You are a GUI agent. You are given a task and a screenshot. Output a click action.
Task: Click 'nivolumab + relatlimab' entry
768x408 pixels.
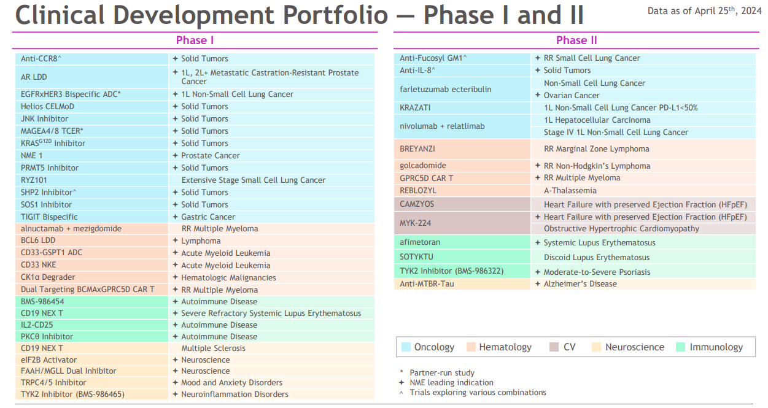(x=442, y=126)
